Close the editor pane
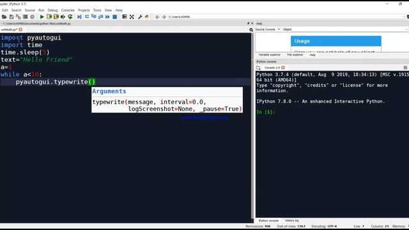Screen dimensions: 409x230 pyautogui.click(x=252, y=23)
